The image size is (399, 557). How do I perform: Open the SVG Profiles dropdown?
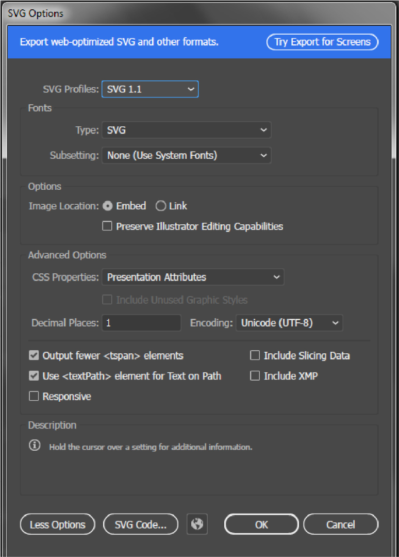pyautogui.click(x=150, y=89)
